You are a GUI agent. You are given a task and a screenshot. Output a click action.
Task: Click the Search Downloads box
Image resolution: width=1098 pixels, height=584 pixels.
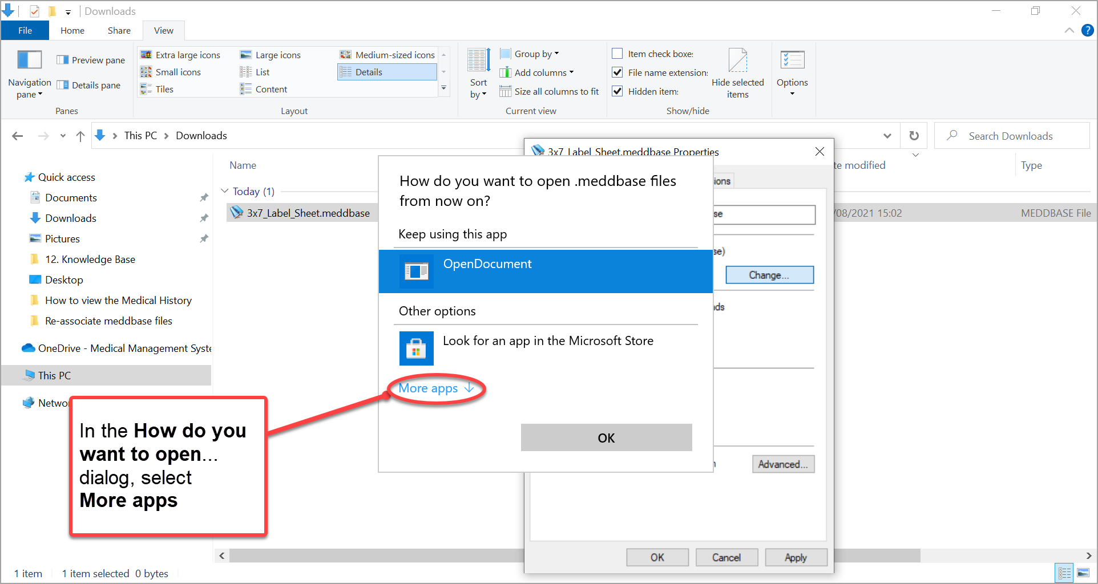pos(1011,136)
